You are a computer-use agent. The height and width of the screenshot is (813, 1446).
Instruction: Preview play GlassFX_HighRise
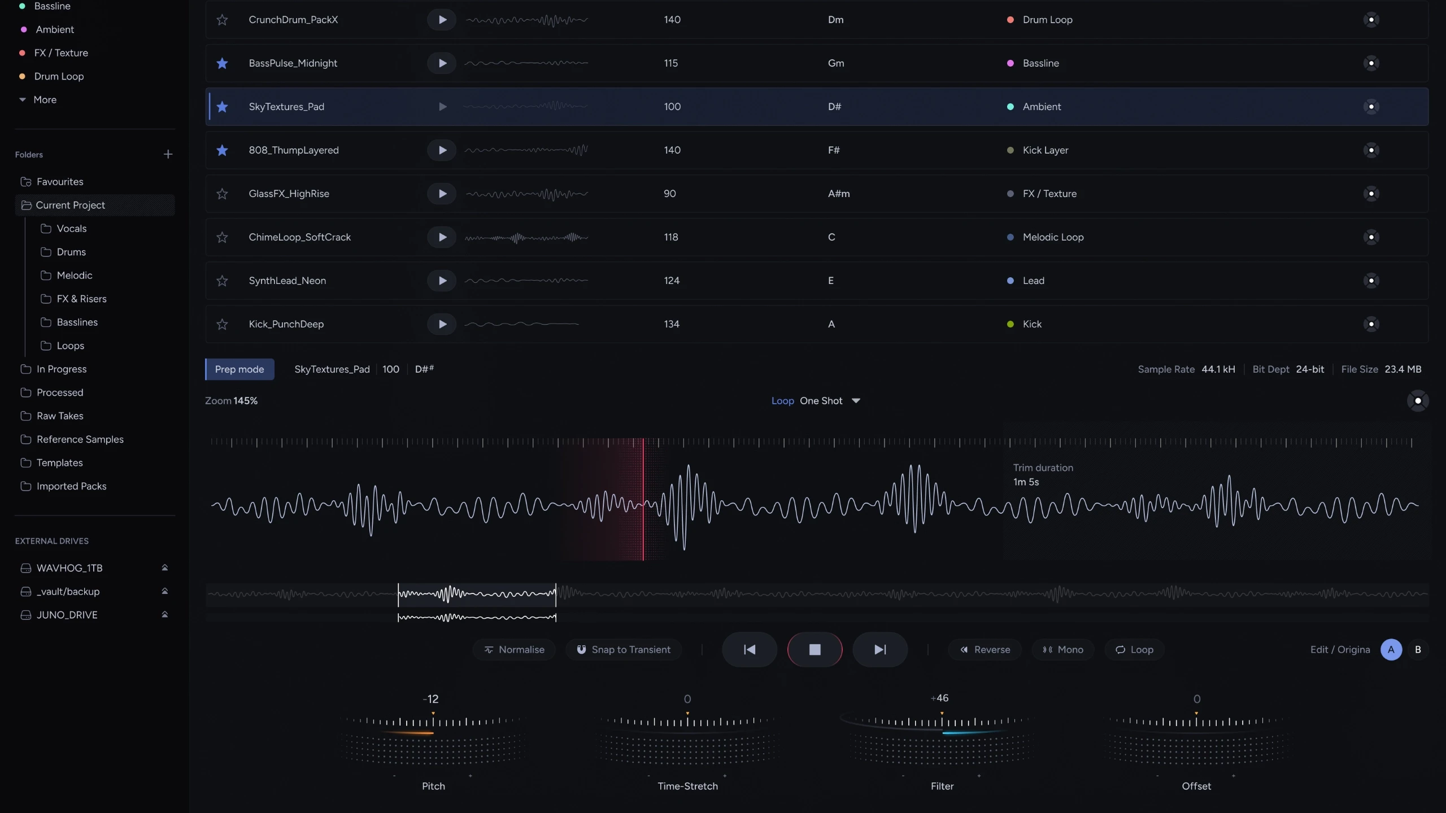[442, 194]
